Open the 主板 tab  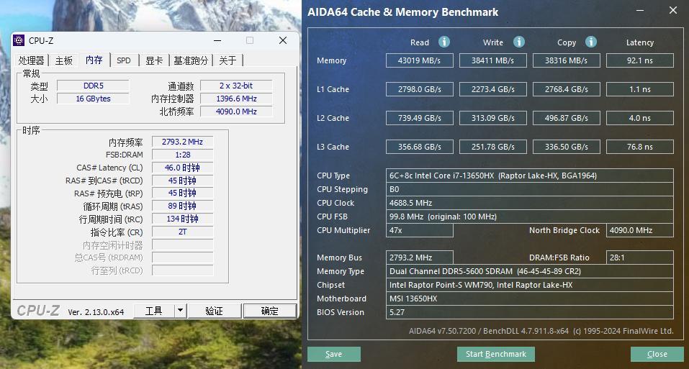[x=64, y=60]
